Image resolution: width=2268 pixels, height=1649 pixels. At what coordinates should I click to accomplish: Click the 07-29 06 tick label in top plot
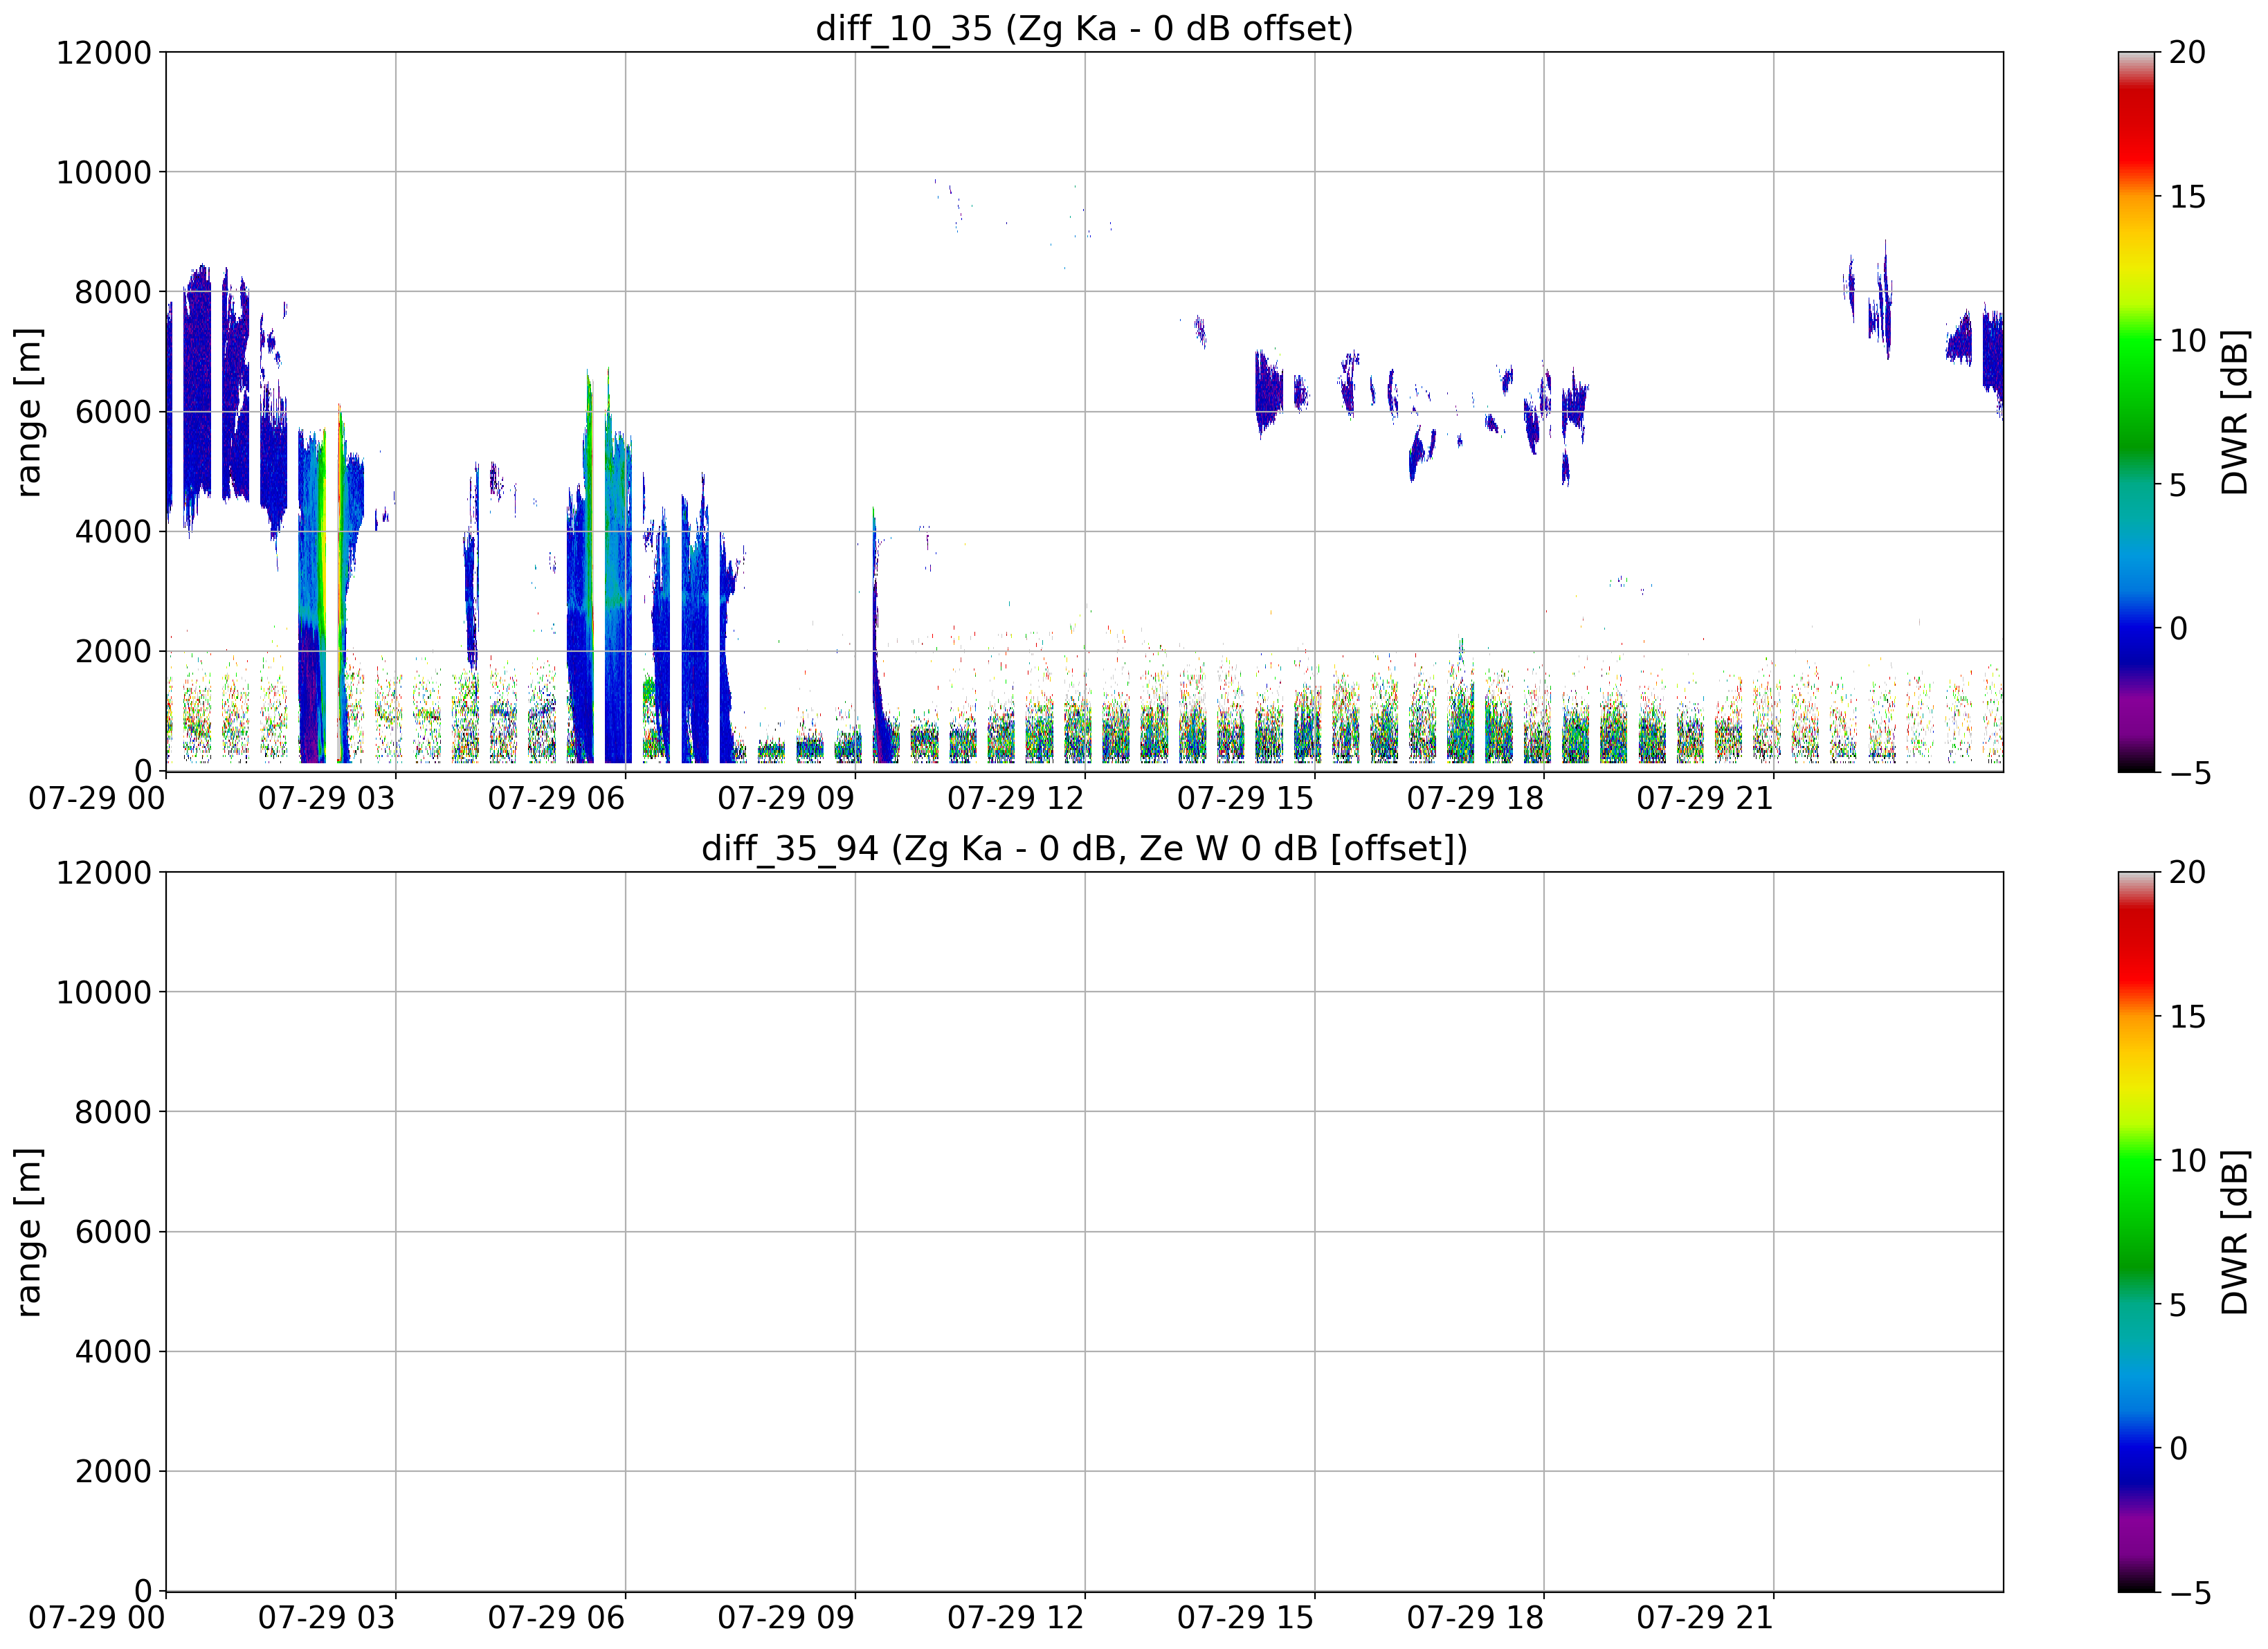556,798
